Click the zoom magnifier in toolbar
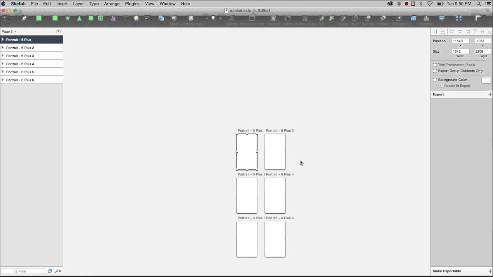493x277 pixels. click(x=213, y=18)
